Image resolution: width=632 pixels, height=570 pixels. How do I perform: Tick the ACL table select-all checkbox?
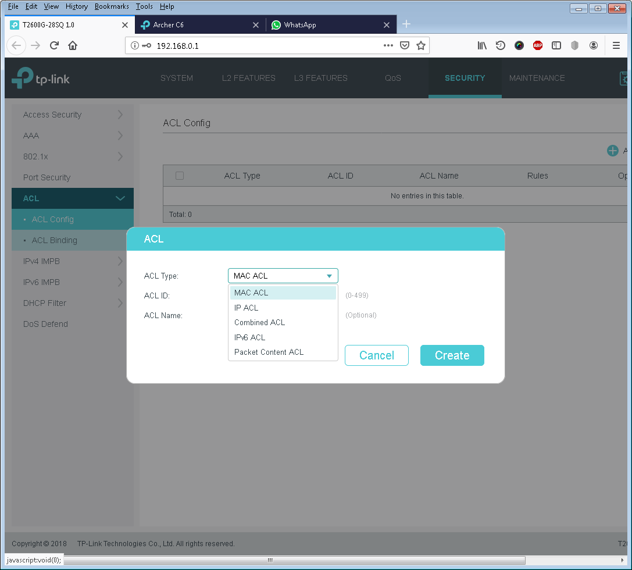tap(180, 176)
